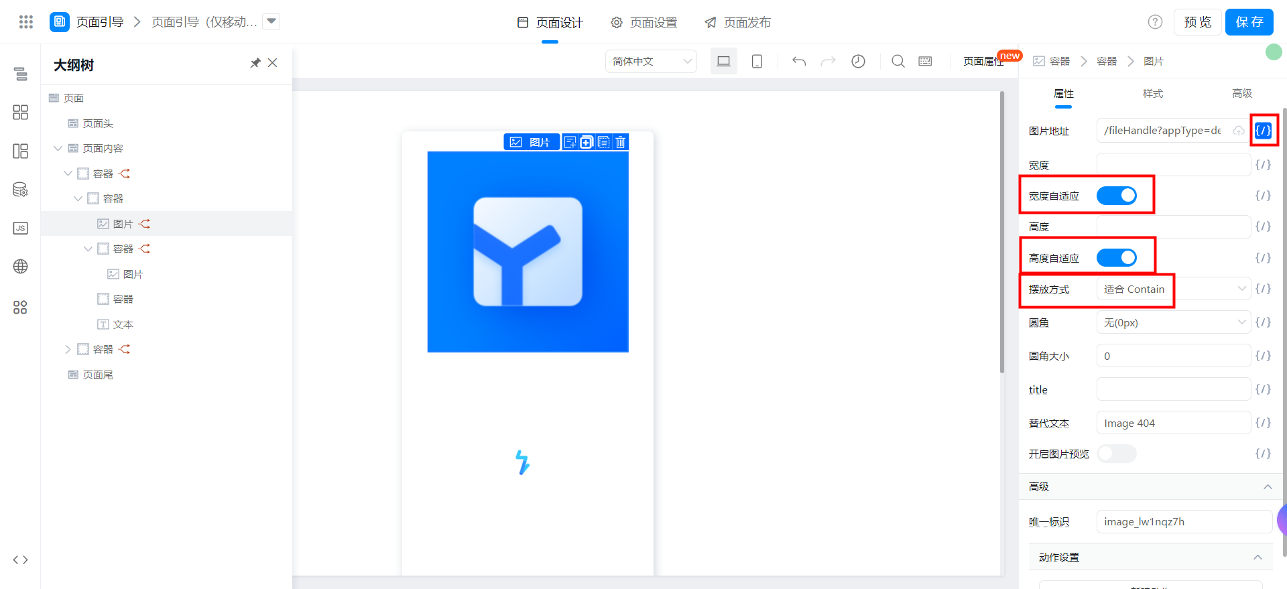
Task: Open the 摆放方式 Contain dropdown
Action: [1174, 289]
